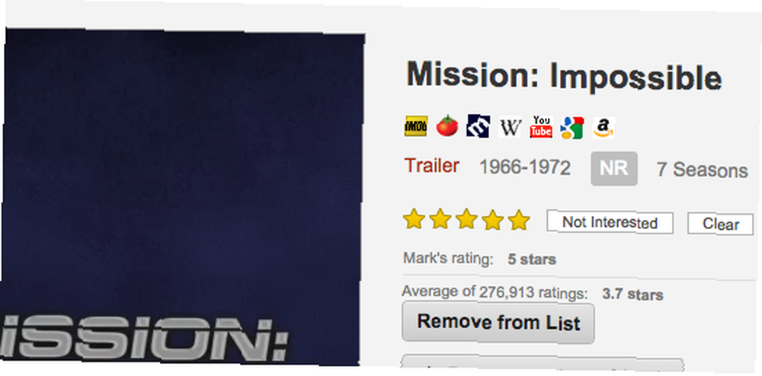Image resolution: width=762 pixels, height=376 pixels.
Task: Click the Mission: Impossible title heading
Action: click(564, 76)
